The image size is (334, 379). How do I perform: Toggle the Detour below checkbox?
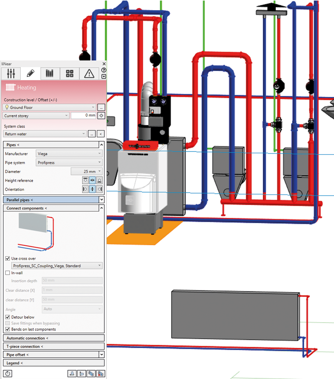click(x=8, y=317)
